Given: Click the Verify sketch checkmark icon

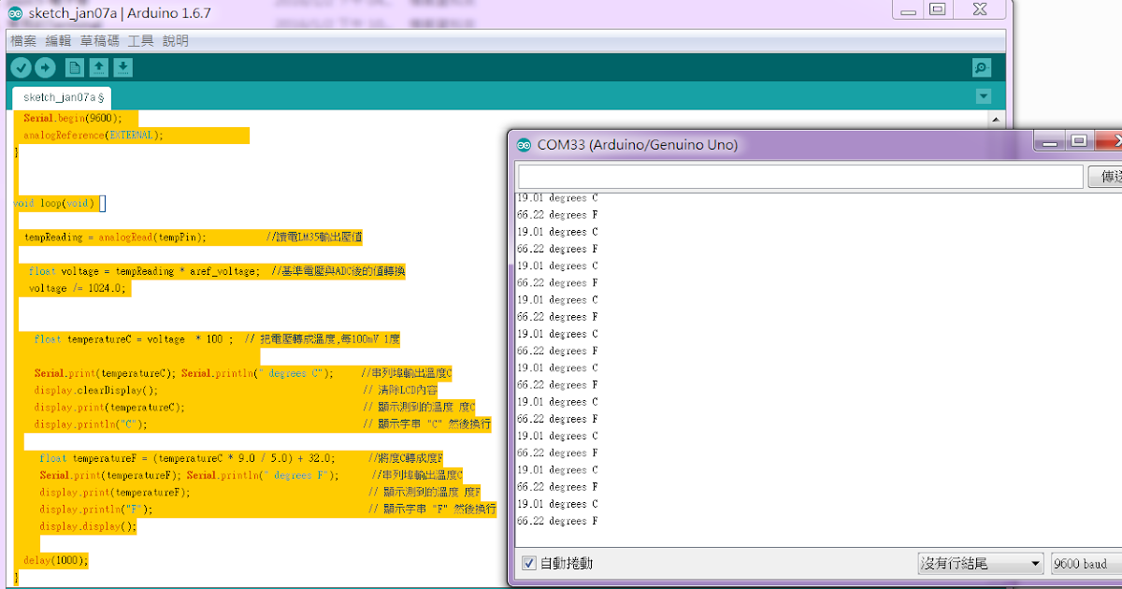Looking at the screenshot, I should point(20,67).
